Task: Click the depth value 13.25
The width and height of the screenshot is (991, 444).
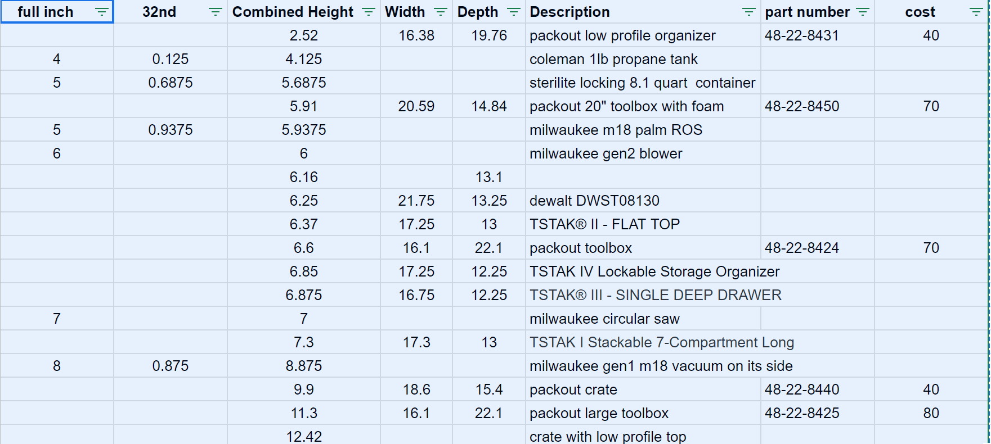Action: (x=489, y=201)
